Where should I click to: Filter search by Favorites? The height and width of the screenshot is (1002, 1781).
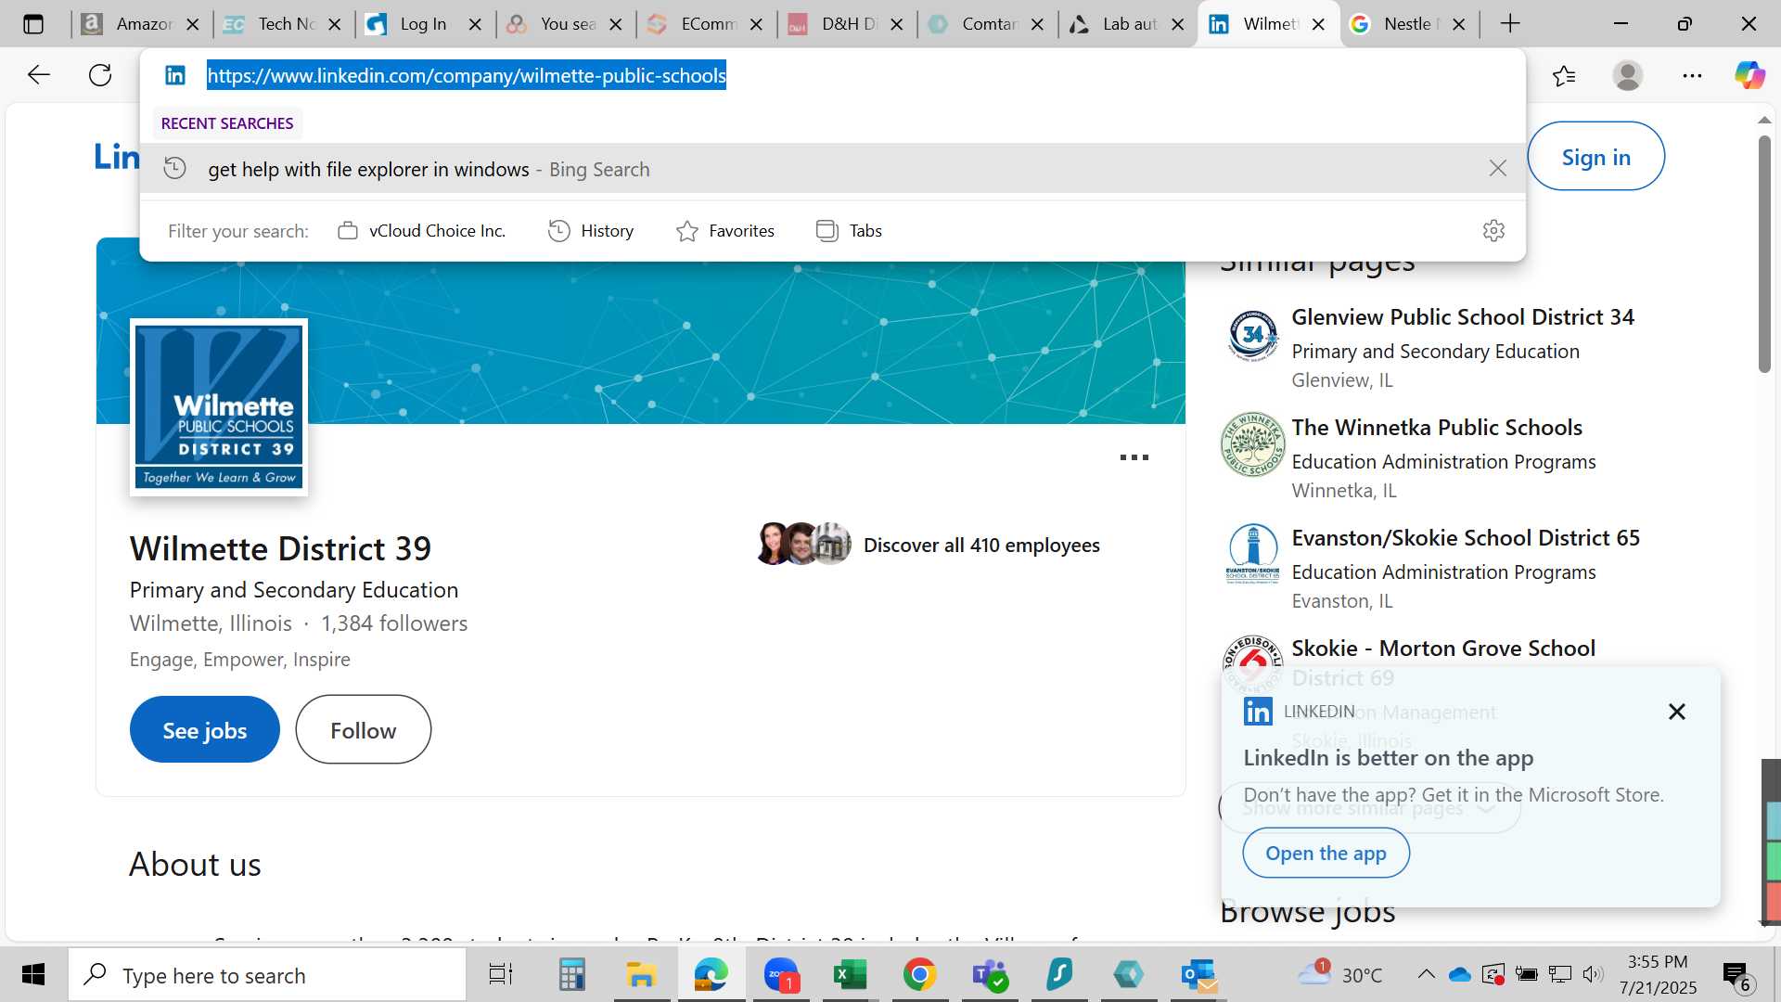(724, 231)
